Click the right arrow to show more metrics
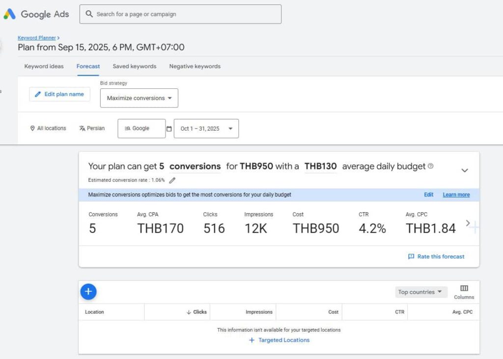The width and height of the screenshot is (503, 359). pyautogui.click(x=468, y=223)
